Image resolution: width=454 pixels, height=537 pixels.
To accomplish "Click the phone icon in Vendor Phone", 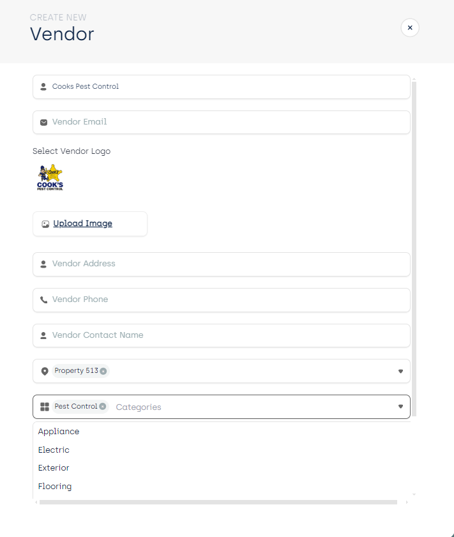I will point(43,300).
